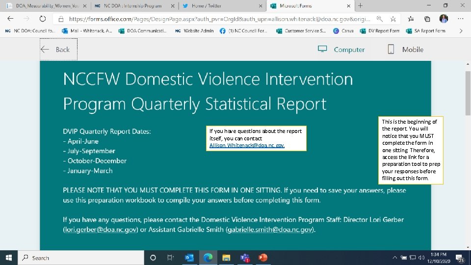Viewport: 471px width, 265px height.
Task: Expand the bookmarks overflow chevron
Action: pyautogui.click(x=461, y=30)
